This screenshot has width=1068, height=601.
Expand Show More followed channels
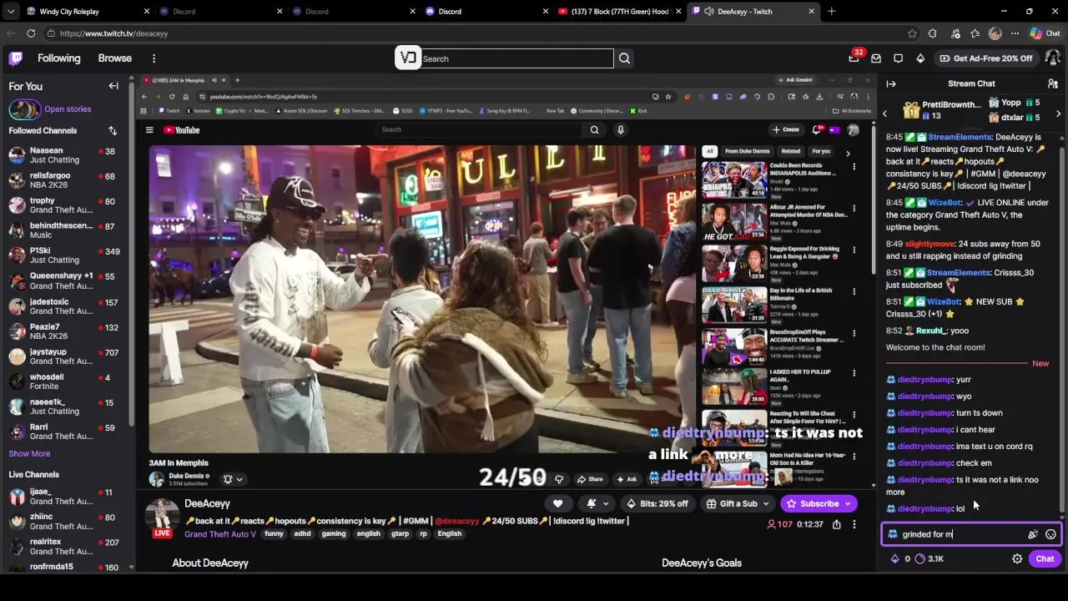click(x=29, y=453)
